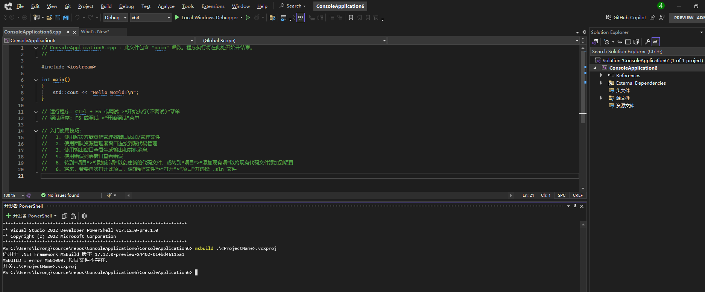Click the Find in Files toolbar icon
The height and width of the screenshot is (292, 705).
pyautogui.click(x=273, y=17)
